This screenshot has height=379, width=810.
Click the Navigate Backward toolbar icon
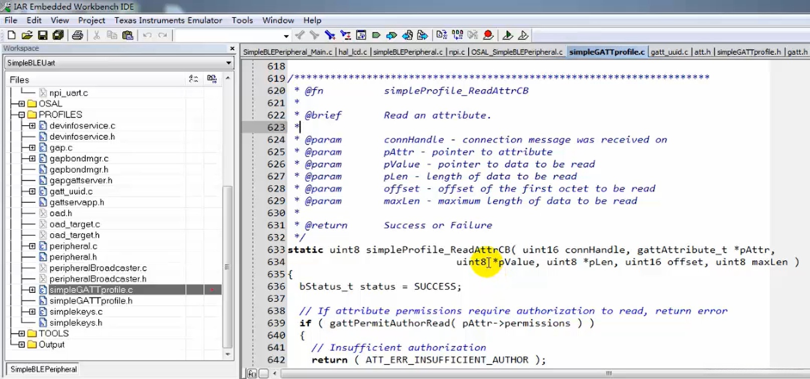408,35
